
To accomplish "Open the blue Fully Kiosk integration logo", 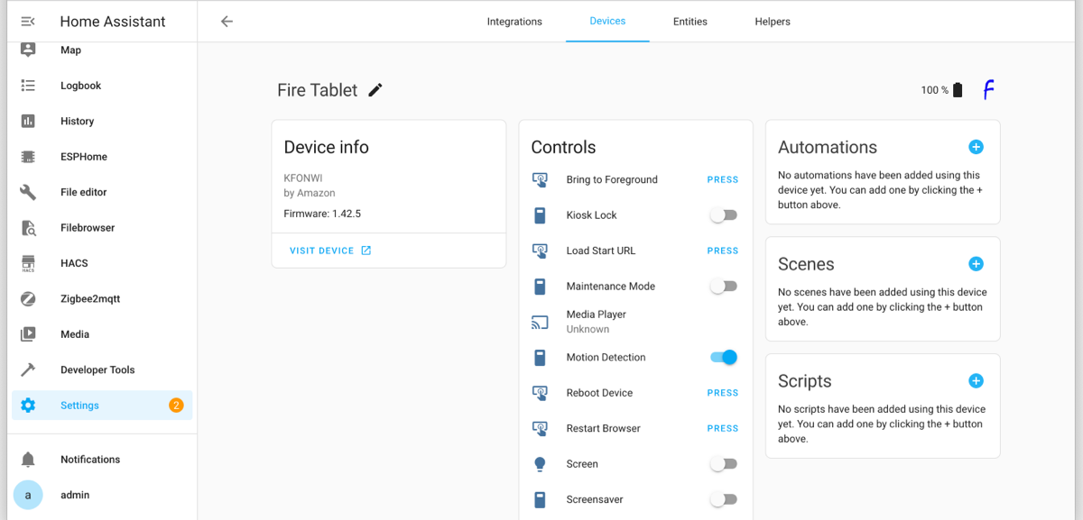I will [988, 89].
